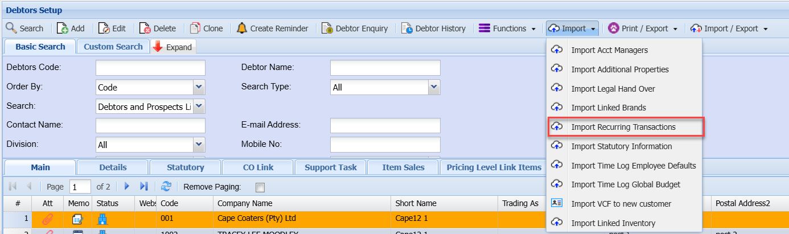Enable the Remove Paging checkbox
The width and height of the screenshot is (789, 234).
point(260,187)
